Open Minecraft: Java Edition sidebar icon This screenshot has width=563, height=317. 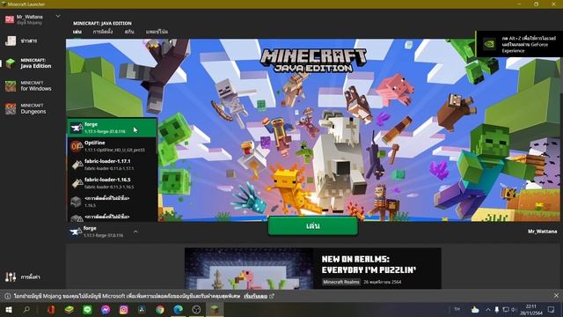(11, 63)
